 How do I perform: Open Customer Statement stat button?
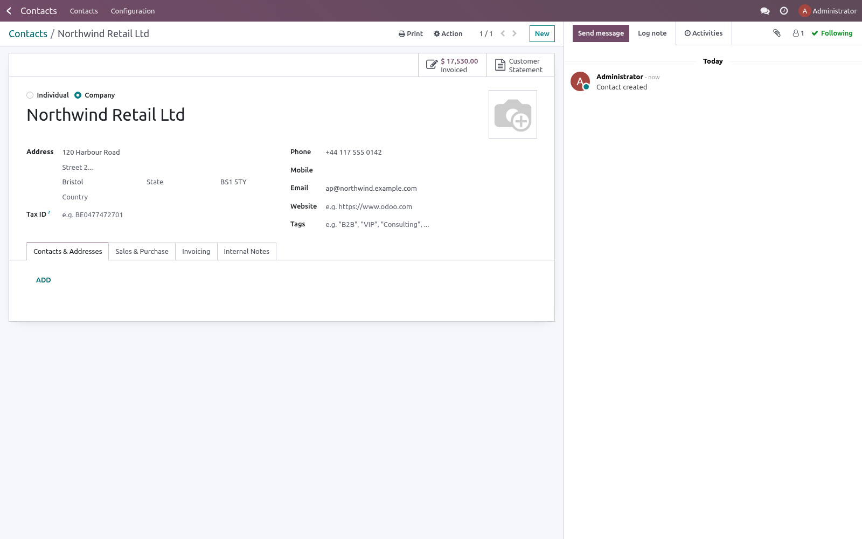(520, 65)
